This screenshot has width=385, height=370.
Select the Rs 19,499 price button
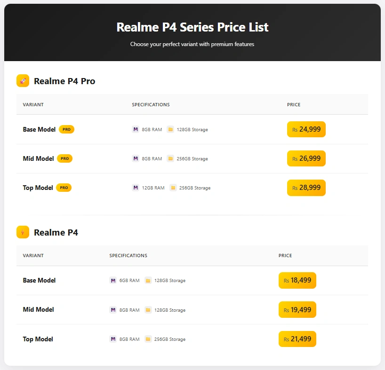(x=297, y=310)
